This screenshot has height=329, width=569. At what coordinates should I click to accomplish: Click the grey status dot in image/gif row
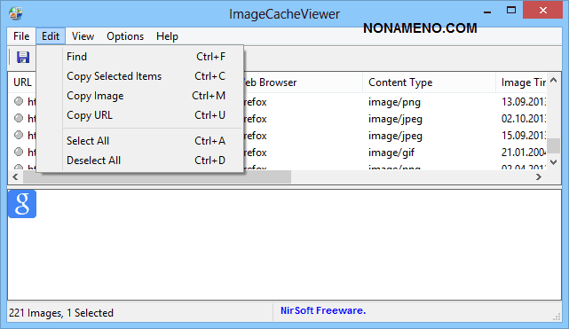pos(19,152)
